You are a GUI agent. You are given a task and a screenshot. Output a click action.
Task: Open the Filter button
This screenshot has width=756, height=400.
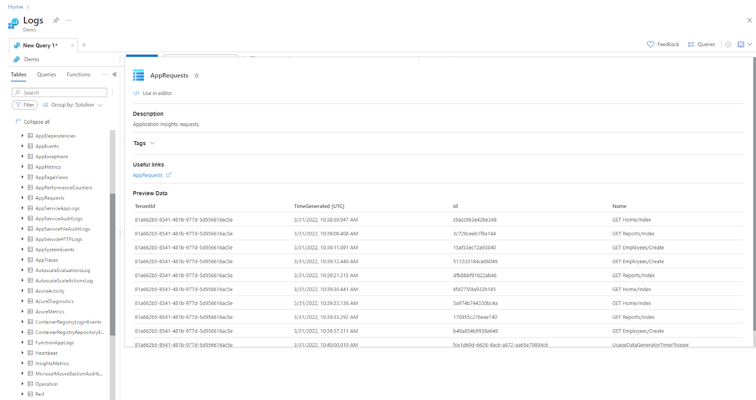25,105
